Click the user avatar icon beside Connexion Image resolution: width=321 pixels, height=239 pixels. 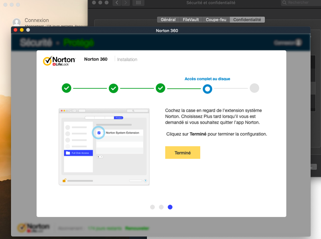tap(16, 22)
